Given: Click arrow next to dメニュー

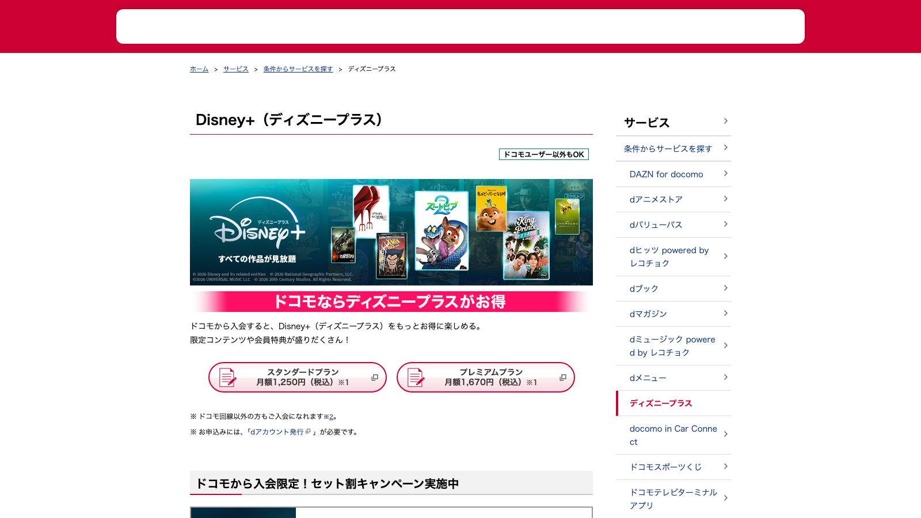Looking at the screenshot, I should point(725,377).
